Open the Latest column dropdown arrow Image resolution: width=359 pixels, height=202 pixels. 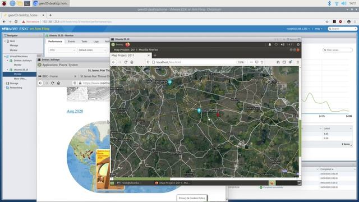point(351,128)
